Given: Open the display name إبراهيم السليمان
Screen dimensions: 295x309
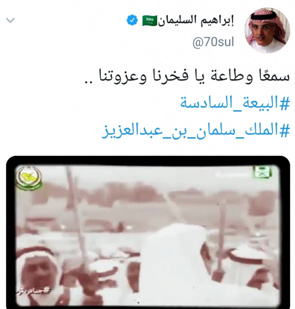Looking at the screenshot, I should click(x=196, y=21).
